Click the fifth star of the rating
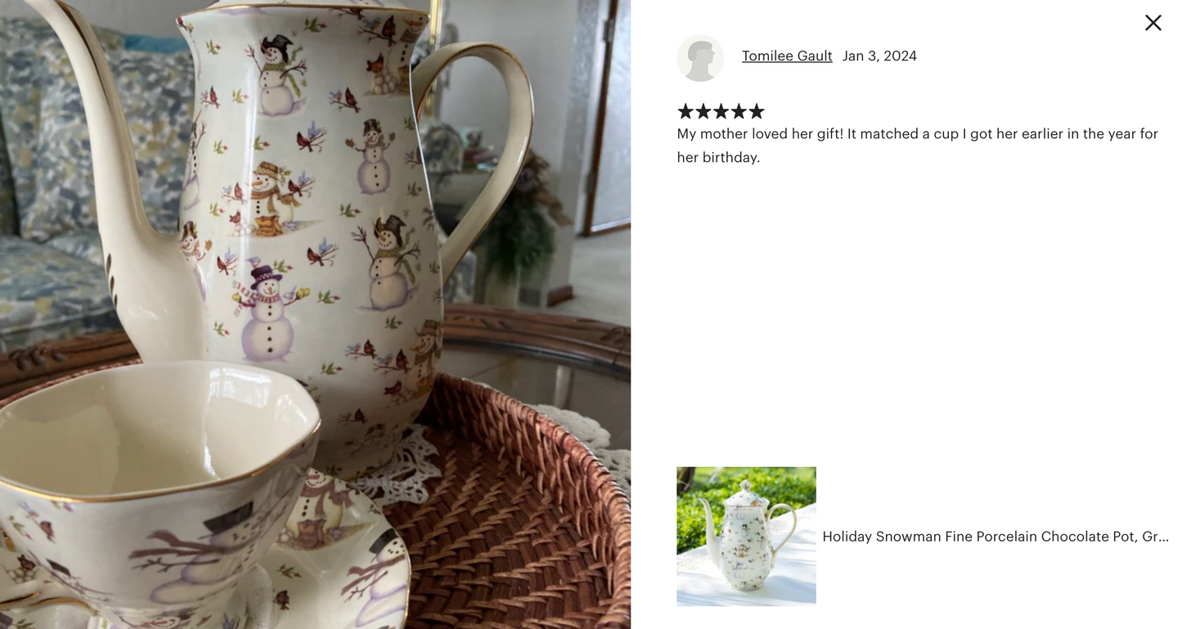The image size is (1182, 629). (757, 111)
